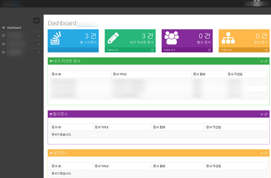Click the pencil icon on green card
The image size is (271, 178).
(x=113, y=38)
